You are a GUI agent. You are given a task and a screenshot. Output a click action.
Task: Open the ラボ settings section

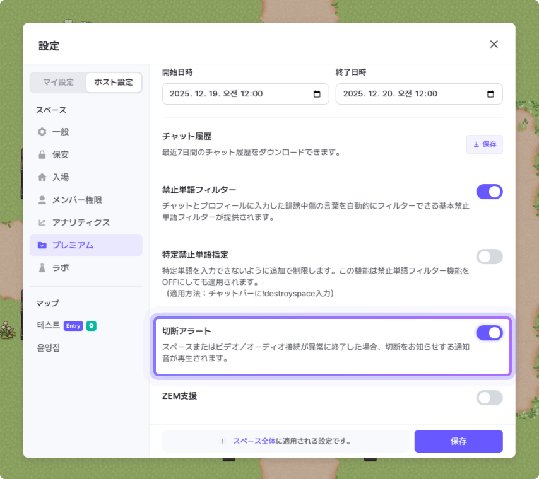pyautogui.click(x=86, y=268)
